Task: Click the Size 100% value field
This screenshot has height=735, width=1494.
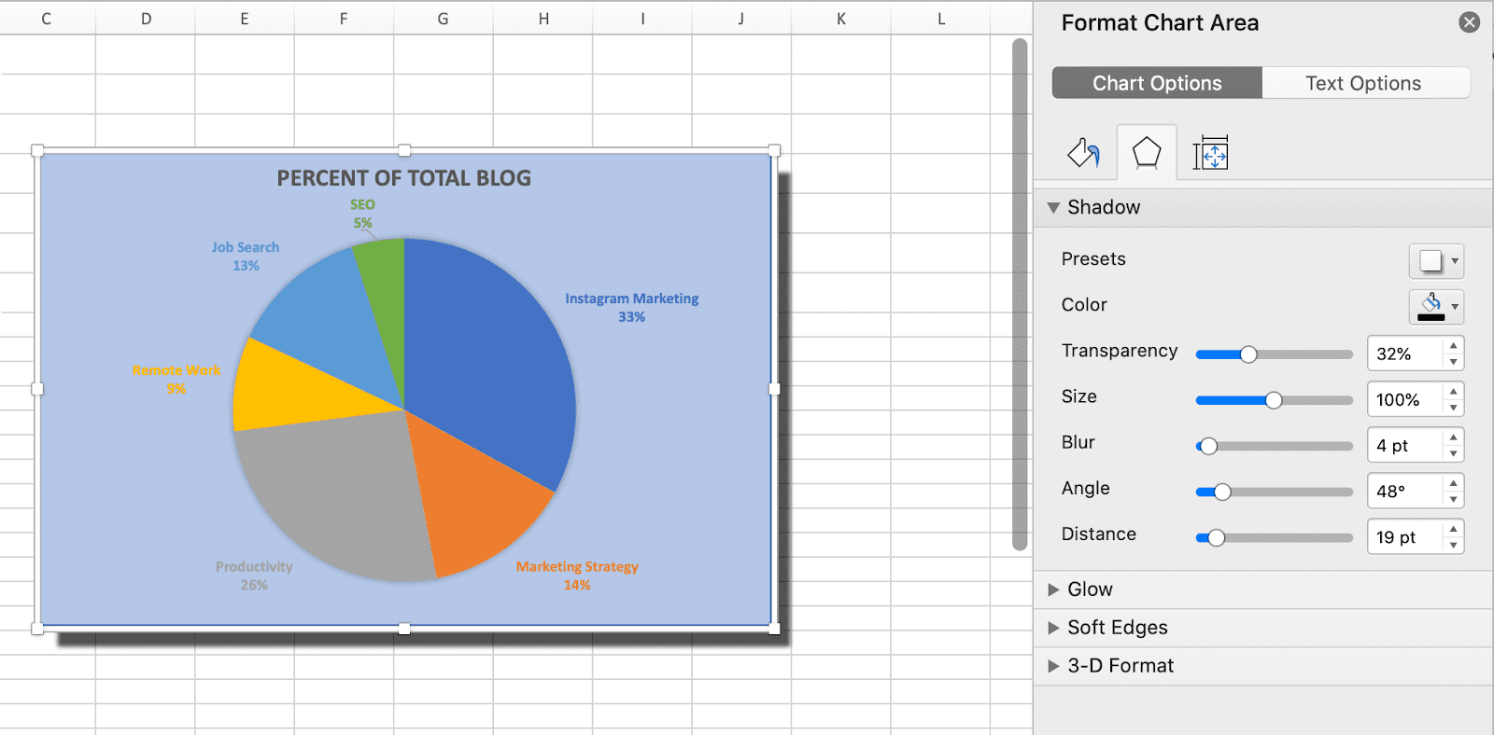Action: [x=1405, y=399]
